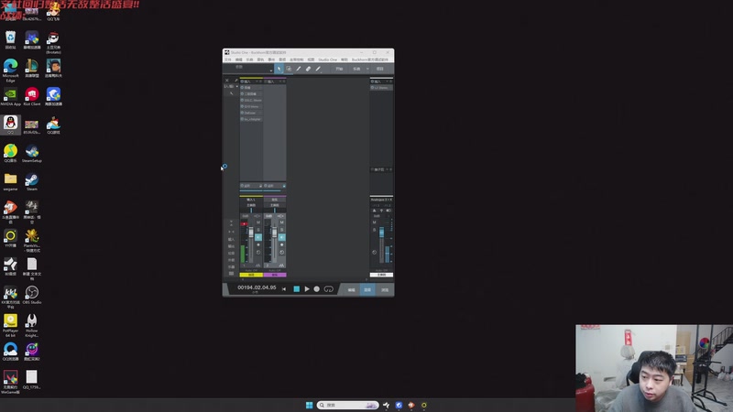The height and width of the screenshot is (412, 733).
Task: Open input selector on first channel
Action: (251, 200)
